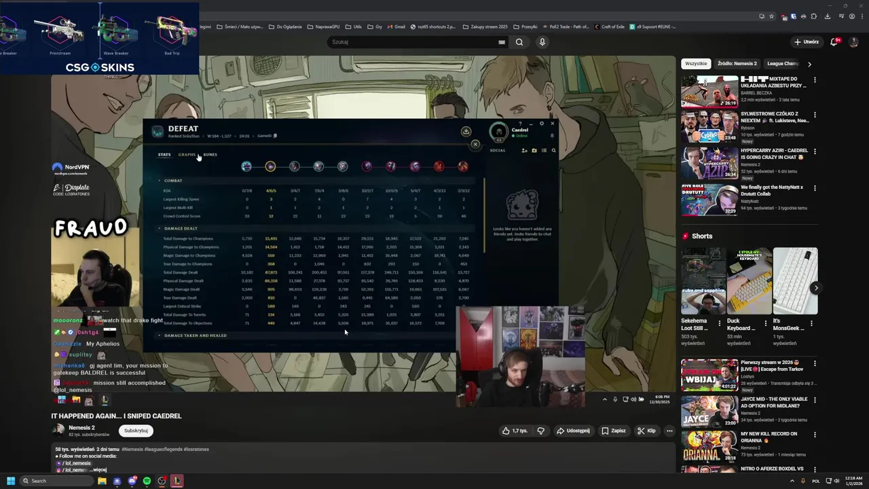Click Windows taskbar Search box
The width and height of the screenshot is (869, 489).
tap(57, 481)
